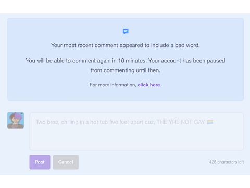Open the 'click here' information link
The image size is (250, 188).
[149, 85]
